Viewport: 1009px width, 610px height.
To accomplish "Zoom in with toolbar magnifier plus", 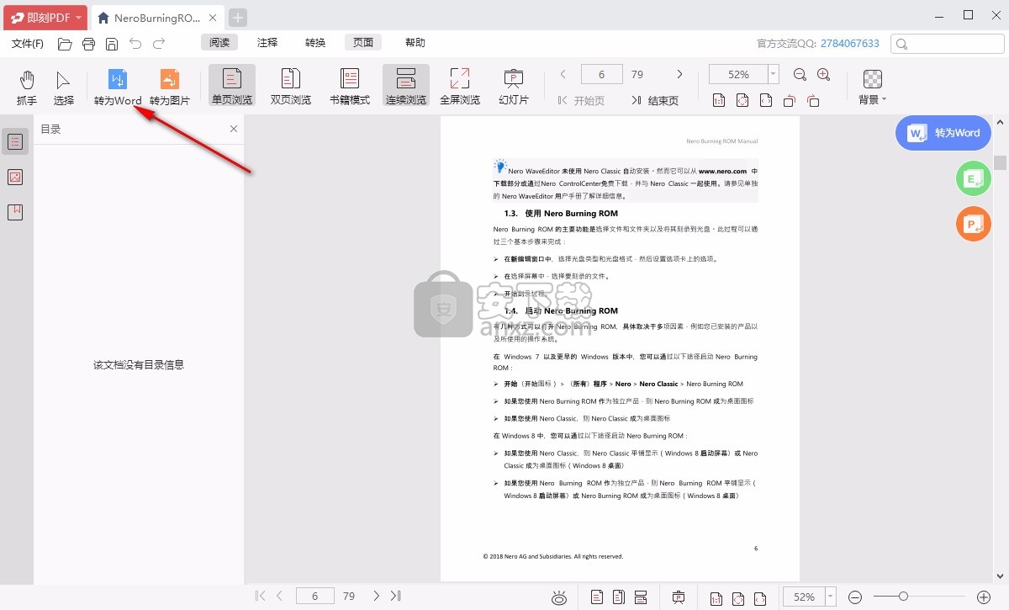I will click(x=824, y=75).
